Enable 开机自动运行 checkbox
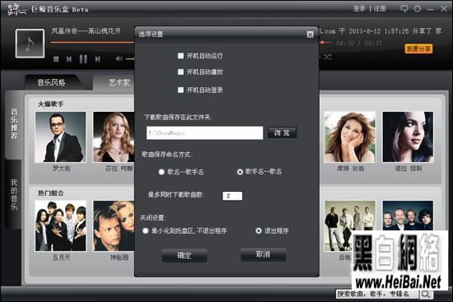Viewport: 453px width, 302px height. [x=180, y=56]
